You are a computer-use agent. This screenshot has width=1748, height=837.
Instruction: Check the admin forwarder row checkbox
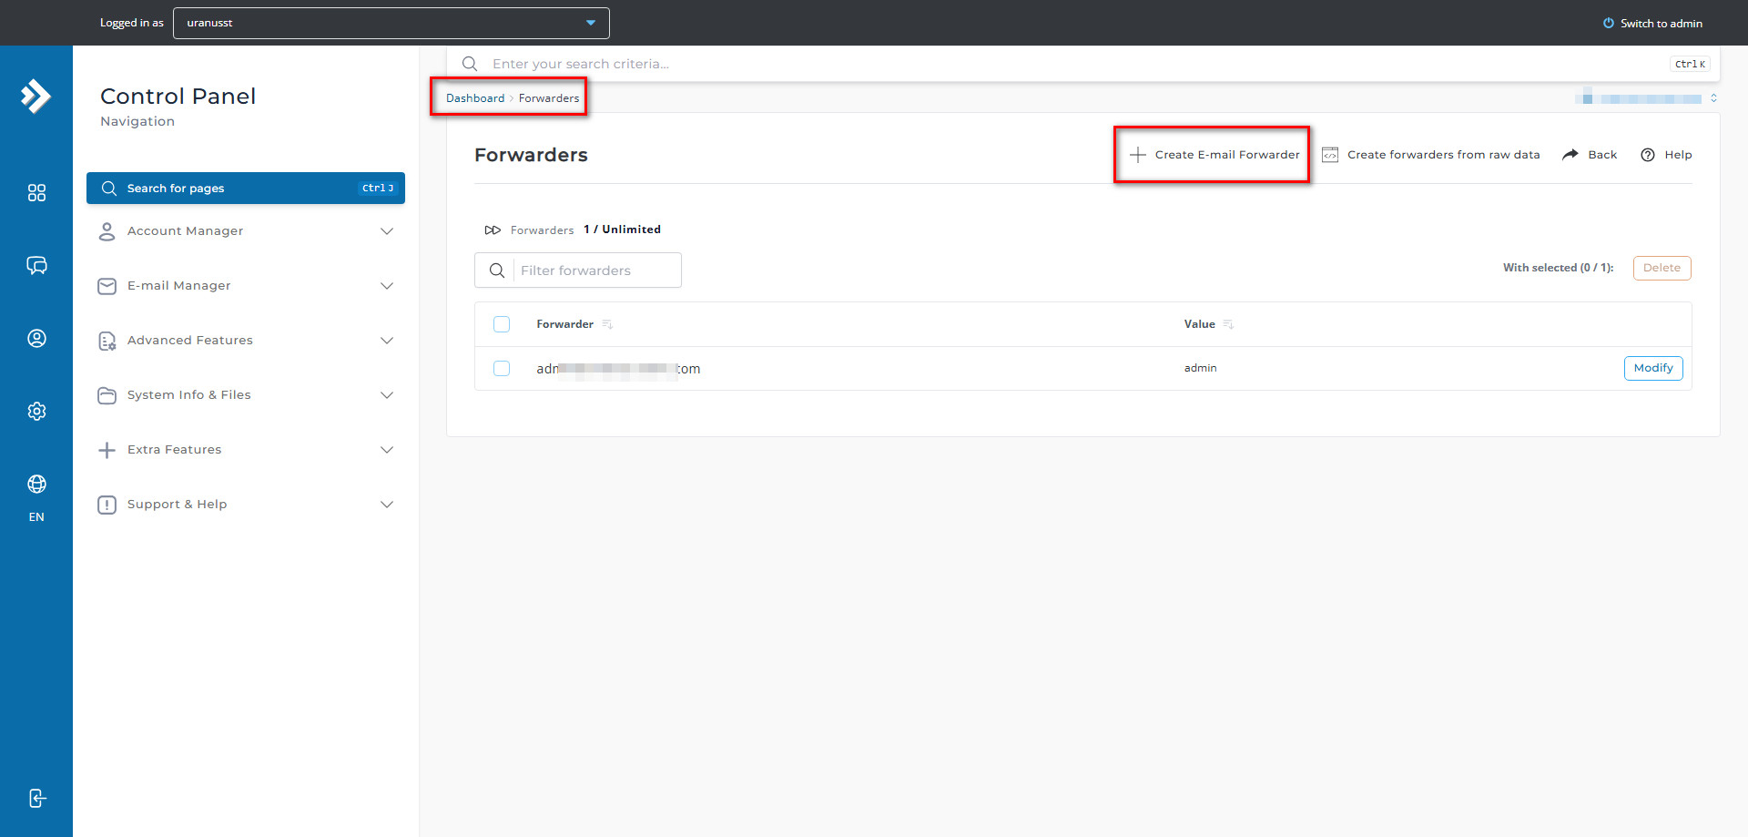pos(502,369)
